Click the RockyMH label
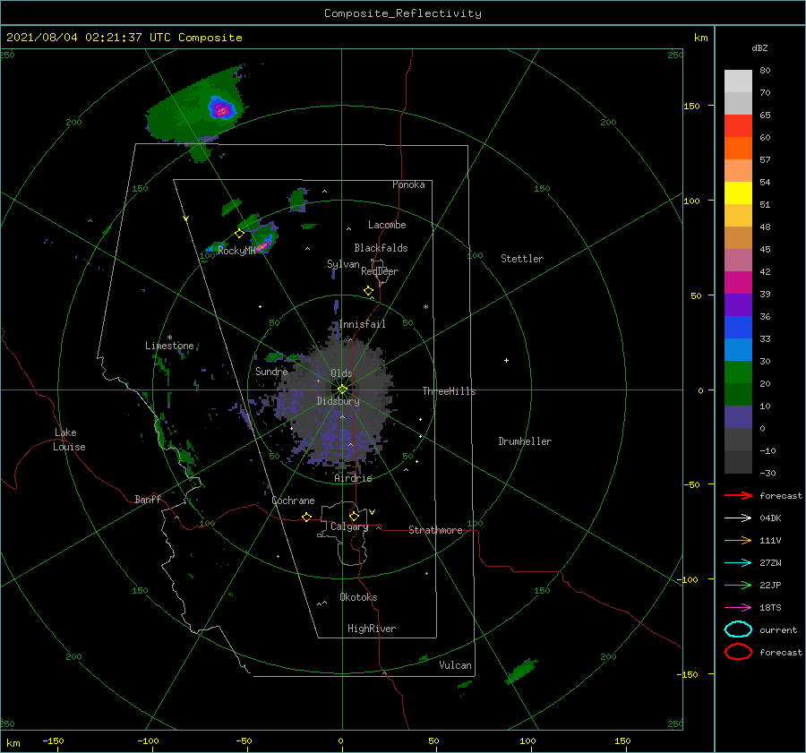Viewport: 806px width, 753px height. 236,251
